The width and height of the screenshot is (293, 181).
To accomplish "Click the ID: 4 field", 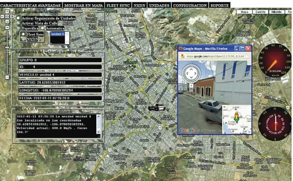I will [x=60, y=67].
